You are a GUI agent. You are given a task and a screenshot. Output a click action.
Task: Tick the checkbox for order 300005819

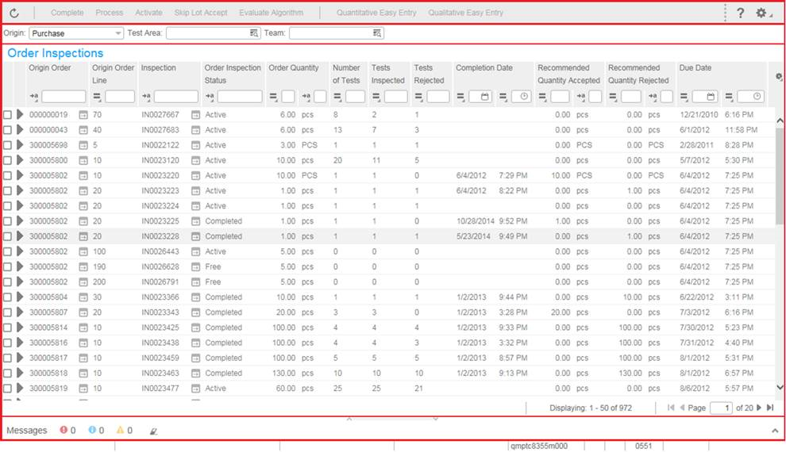[x=8, y=389]
